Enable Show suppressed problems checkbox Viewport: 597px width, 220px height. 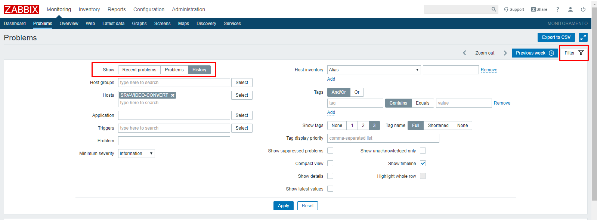330,151
